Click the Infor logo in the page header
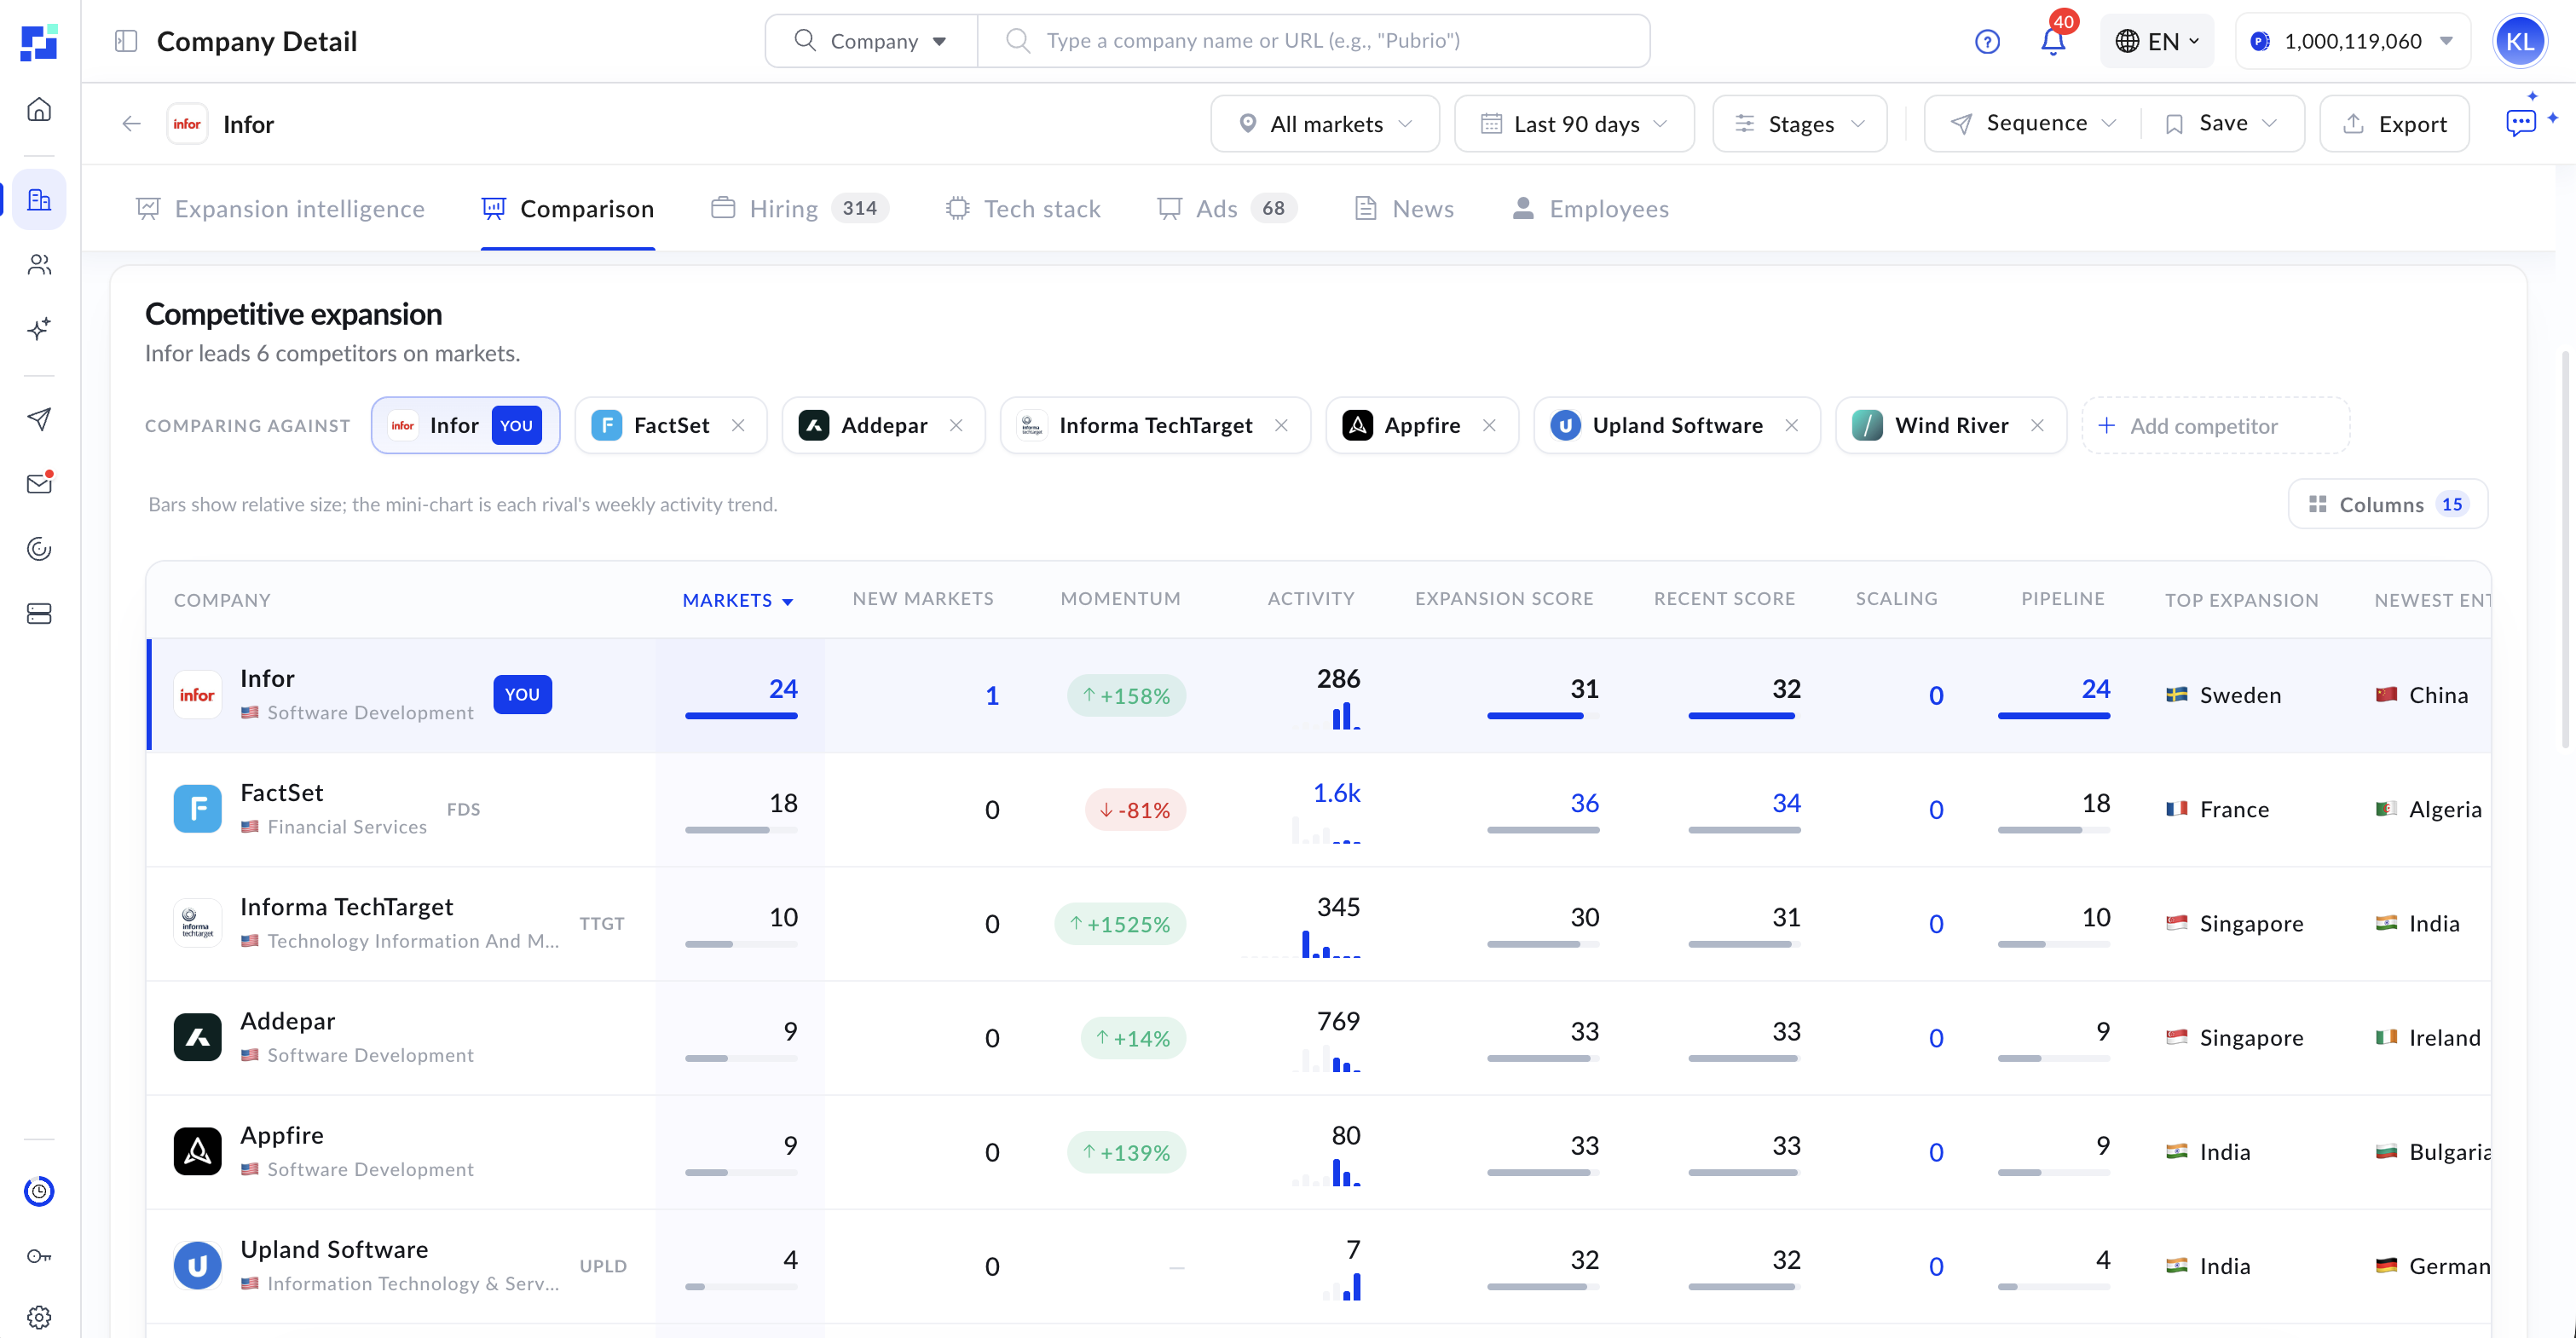 coord(187,124)
